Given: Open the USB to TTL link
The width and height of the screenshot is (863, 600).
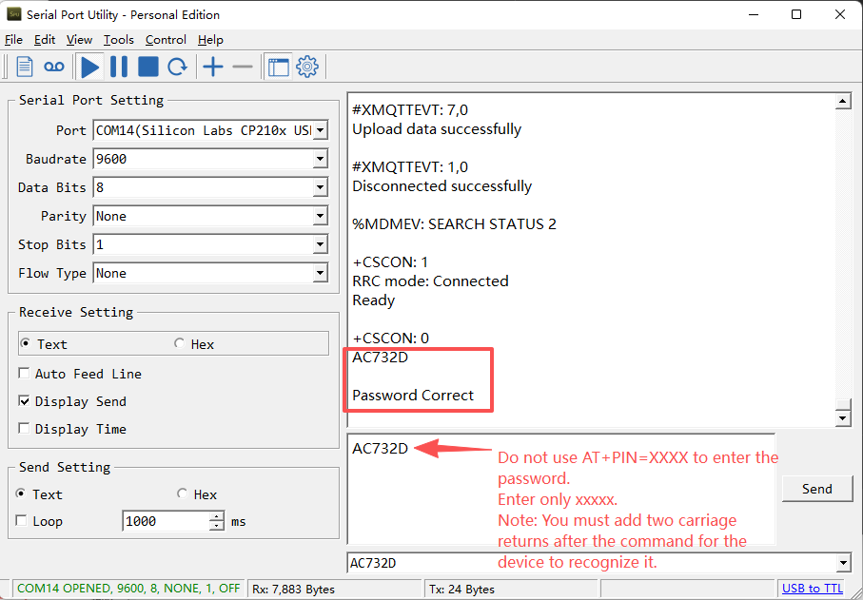Looking at the screenshot, I should [813, 589].
